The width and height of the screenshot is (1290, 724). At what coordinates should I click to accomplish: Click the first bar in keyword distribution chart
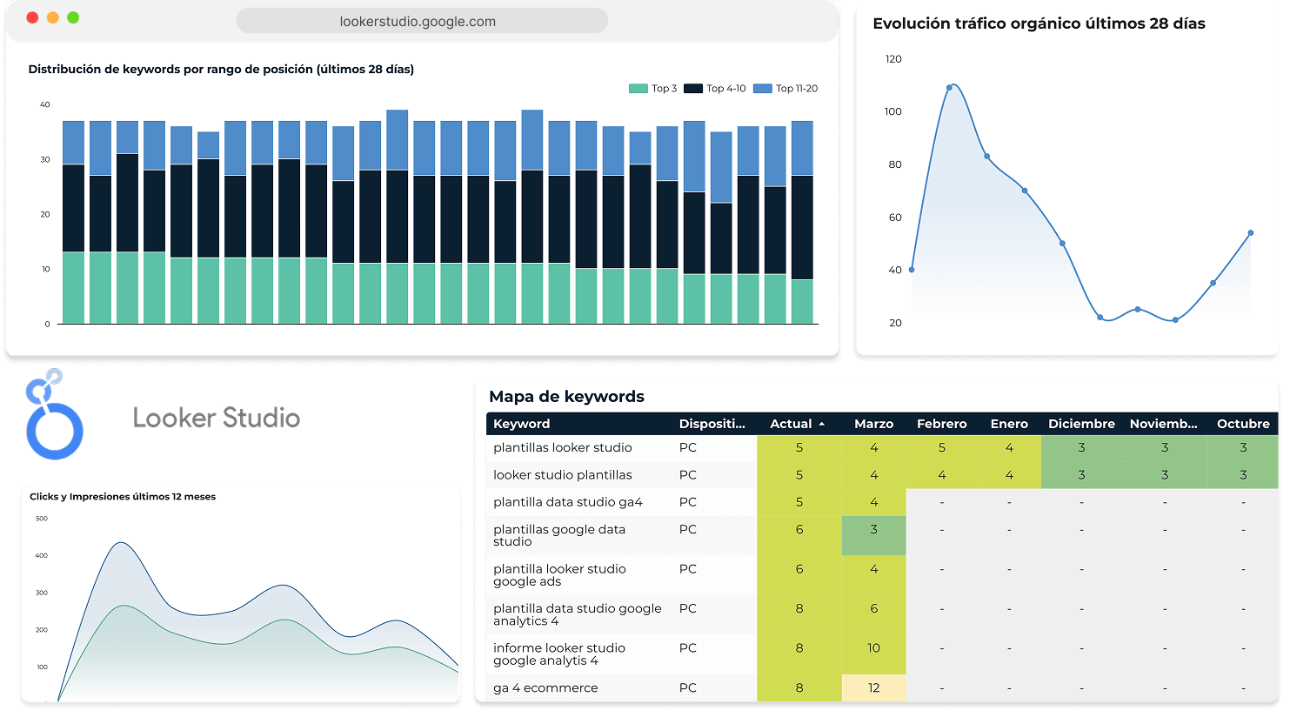pyautogui.click(x=74, y=222)
